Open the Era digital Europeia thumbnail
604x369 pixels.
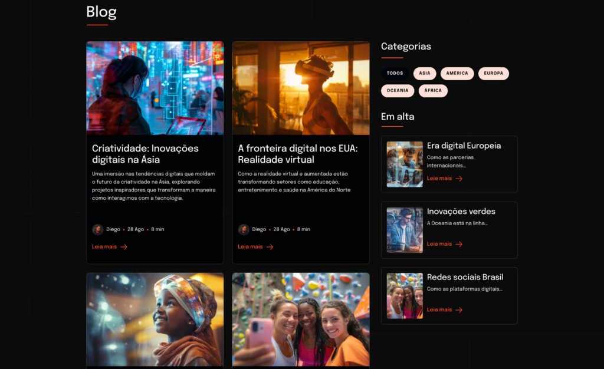tap(405, 164)
